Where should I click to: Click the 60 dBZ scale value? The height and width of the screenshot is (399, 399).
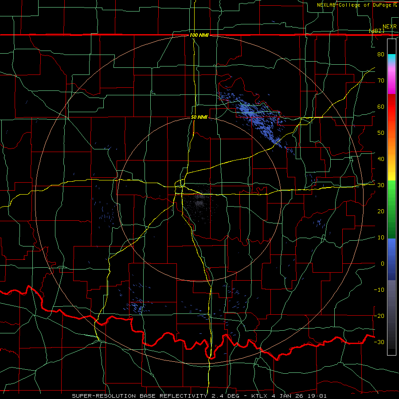point(381,106)
